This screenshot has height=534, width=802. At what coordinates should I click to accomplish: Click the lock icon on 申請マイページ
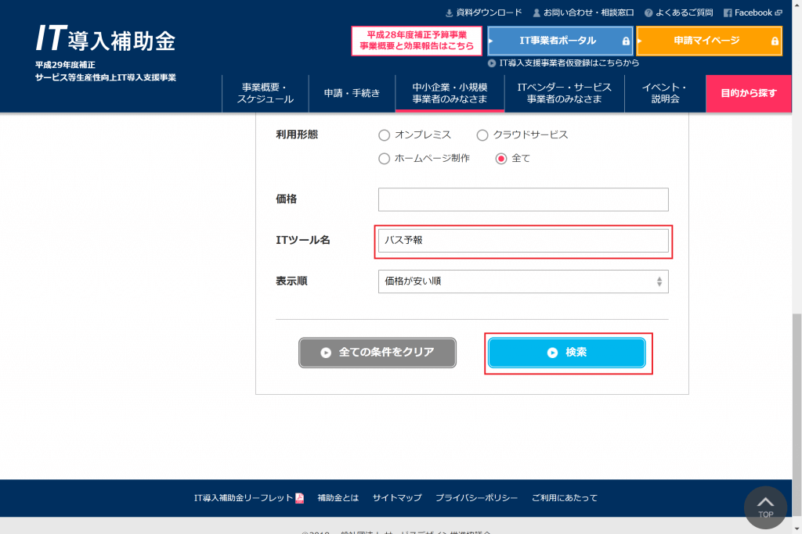pyautogui.click(x=775, y=41)
